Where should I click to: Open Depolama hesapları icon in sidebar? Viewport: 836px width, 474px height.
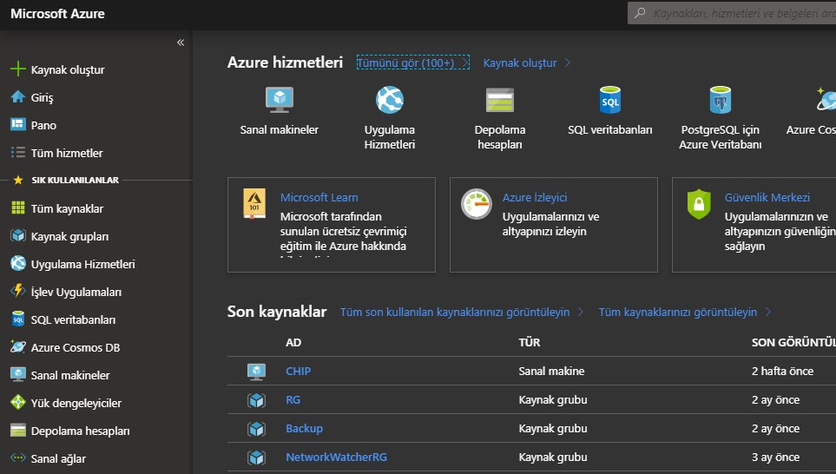(x=17, y=430)
